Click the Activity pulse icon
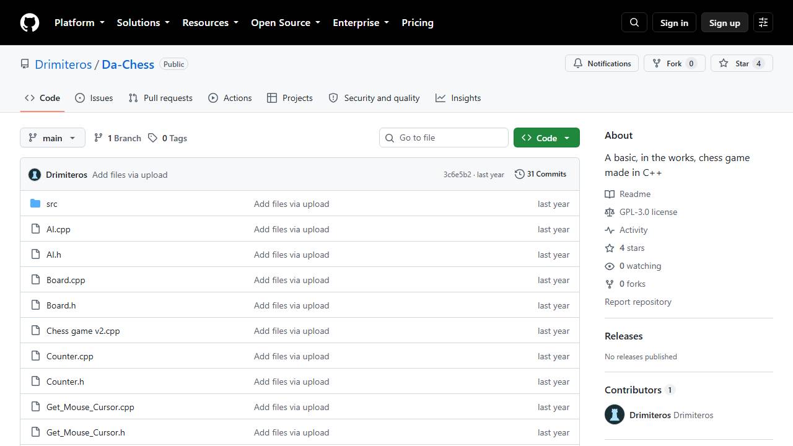793x446 pixels. pyautogui.click(x=610, y=230)
